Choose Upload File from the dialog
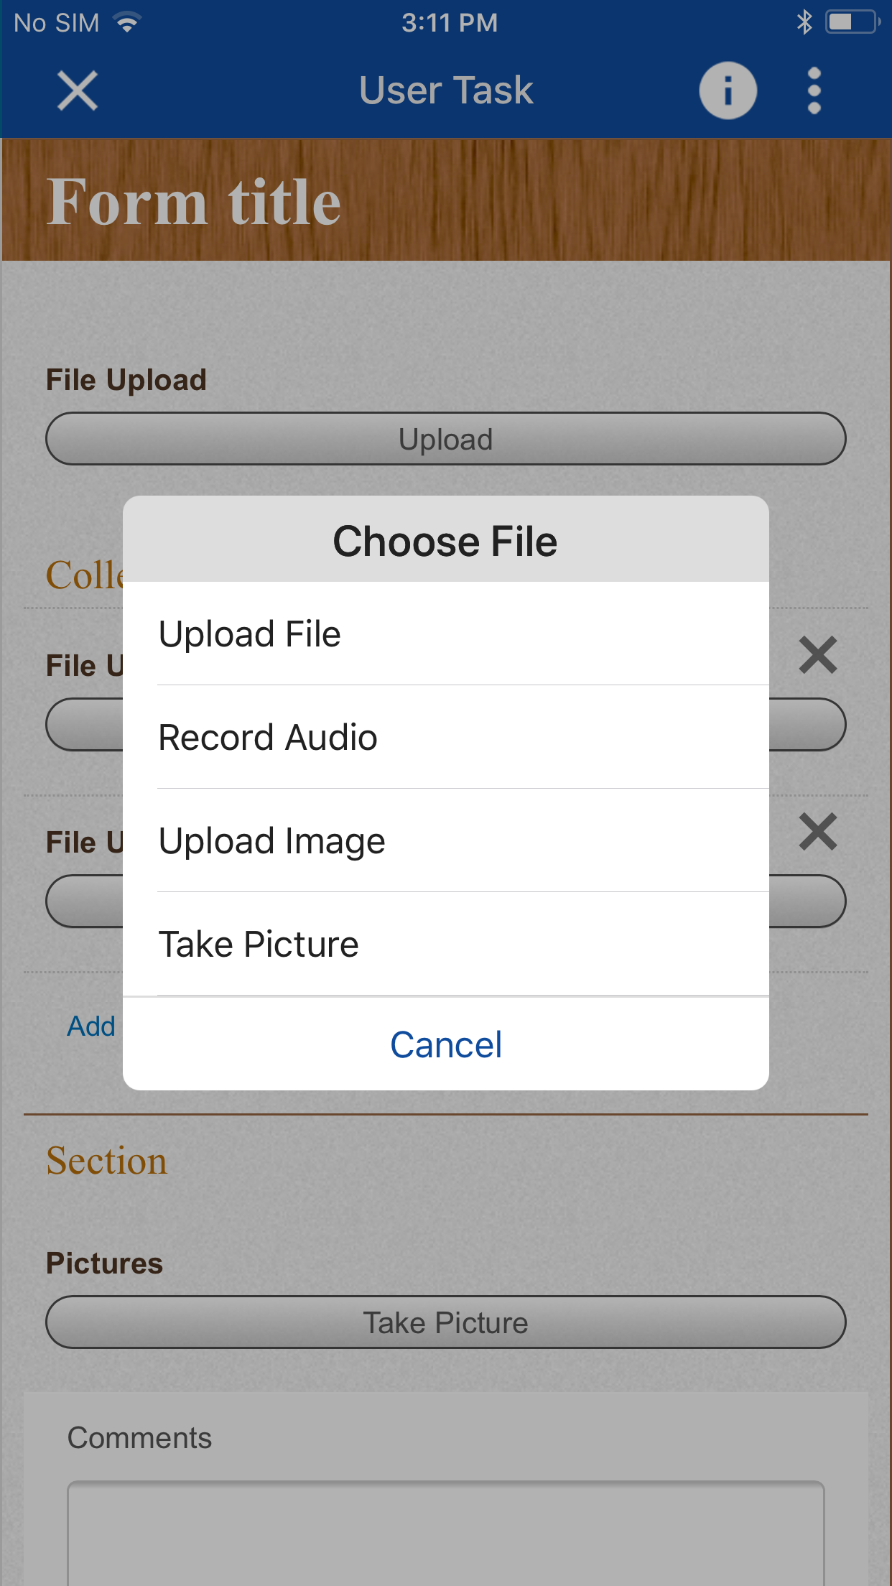The width and height of the screenshot is (892, 1586). (445, 634)
